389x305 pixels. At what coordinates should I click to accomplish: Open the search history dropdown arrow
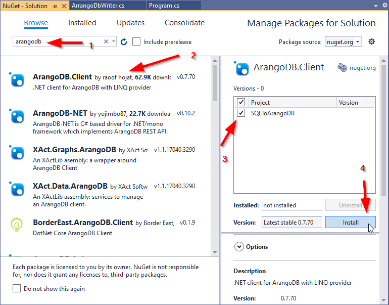(113, 41)
